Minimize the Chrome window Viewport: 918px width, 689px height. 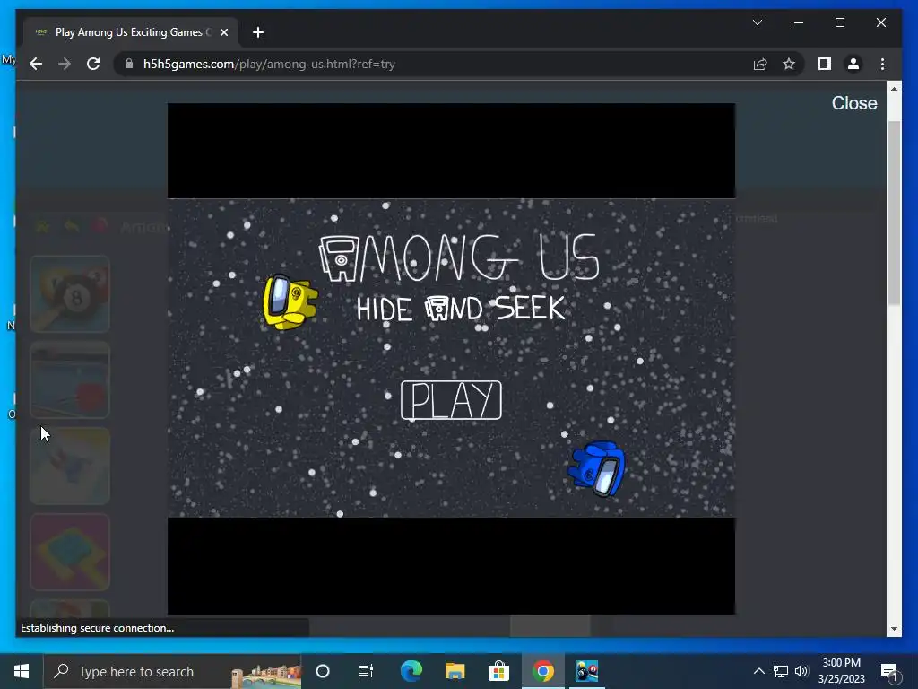pos(799,22)
